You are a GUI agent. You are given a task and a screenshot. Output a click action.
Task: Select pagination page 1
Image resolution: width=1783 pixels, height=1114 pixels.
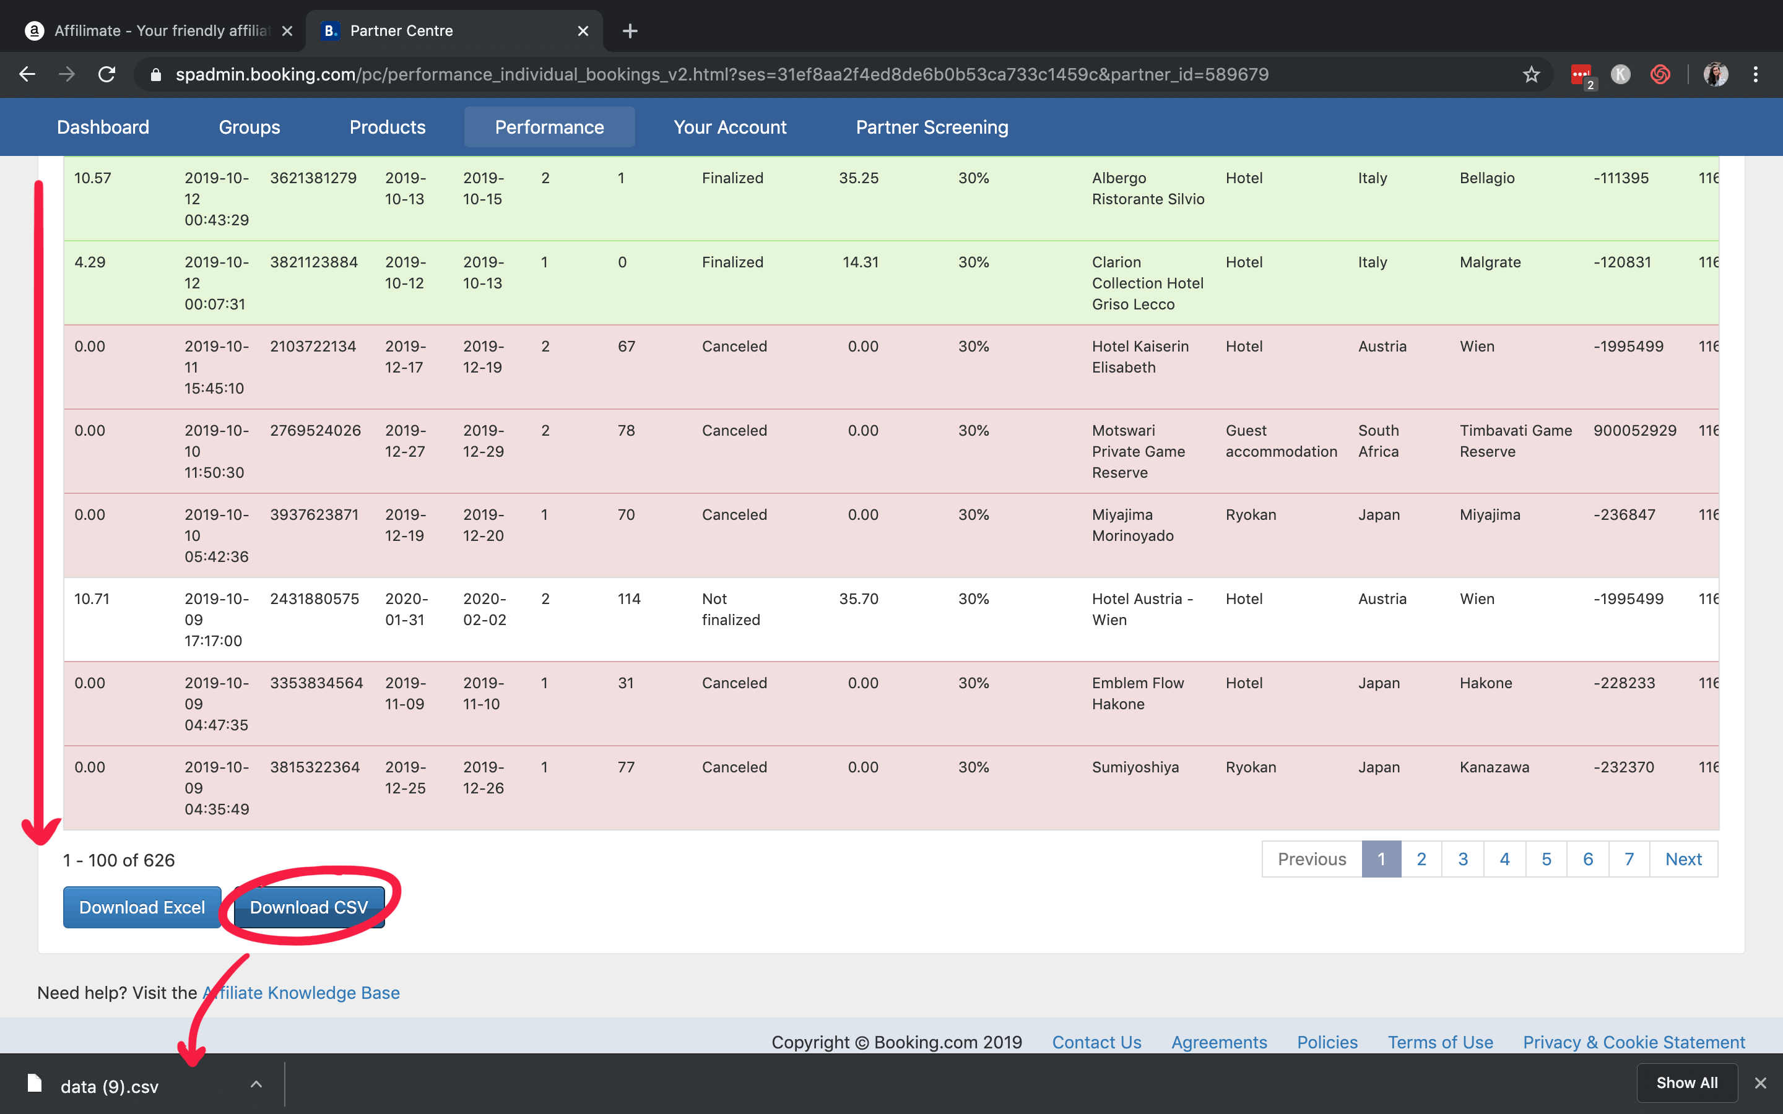[x=1381, y=859]
